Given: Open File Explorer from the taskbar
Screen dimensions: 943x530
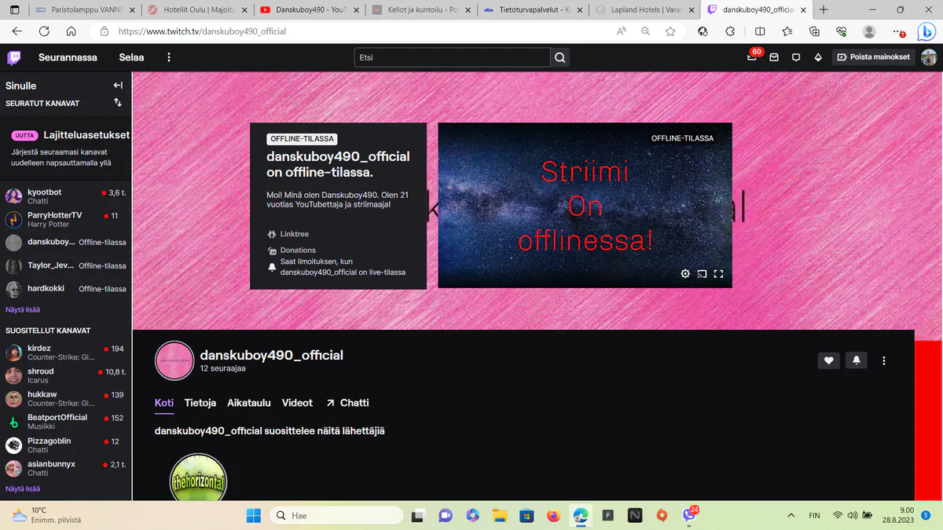Looking at the screenshot, I should [499, 516].
